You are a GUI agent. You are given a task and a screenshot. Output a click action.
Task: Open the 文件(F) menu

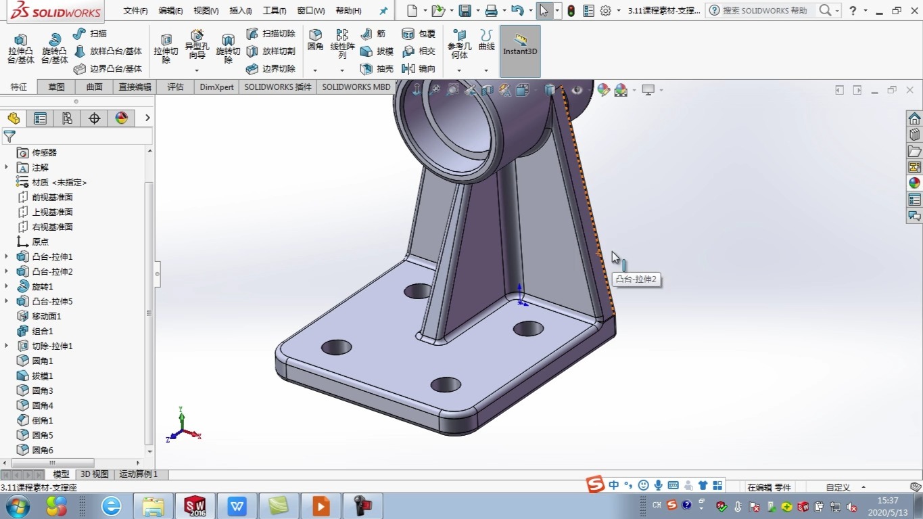pos(136,11)
